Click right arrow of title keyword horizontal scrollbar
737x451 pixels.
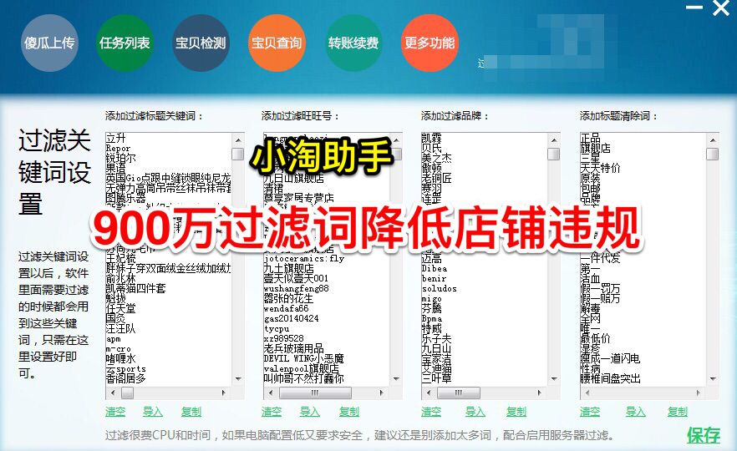coord(224,393)
